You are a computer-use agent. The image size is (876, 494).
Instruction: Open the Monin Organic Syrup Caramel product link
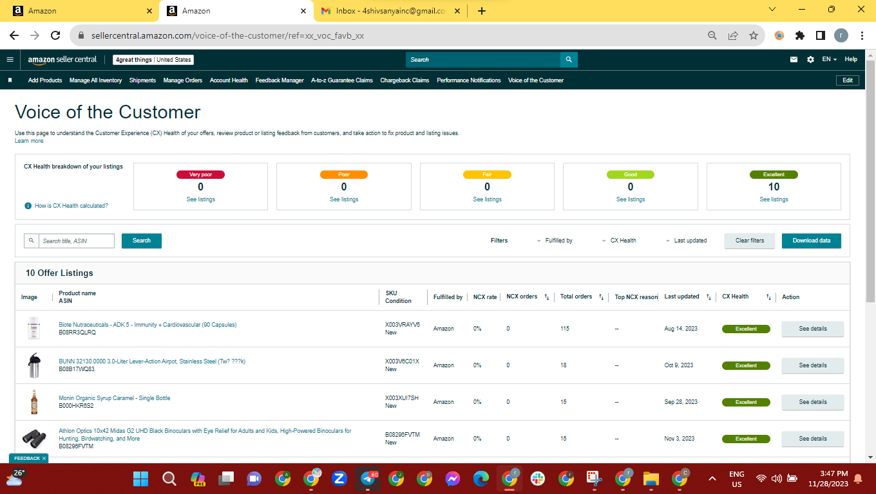coord(115,398)
